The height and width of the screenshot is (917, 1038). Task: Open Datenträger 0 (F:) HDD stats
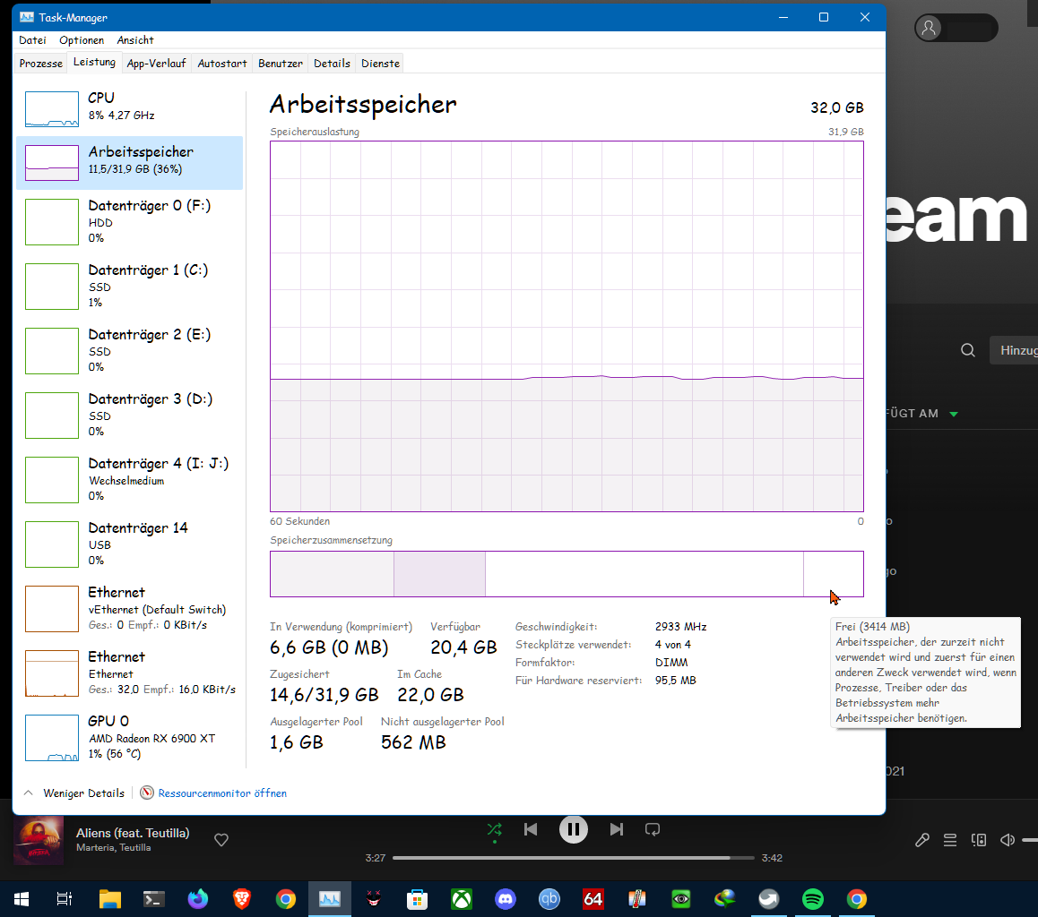130,221
